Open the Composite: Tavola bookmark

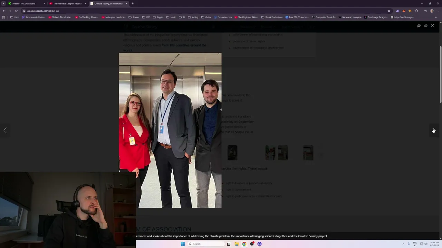(x=324, y=17)
